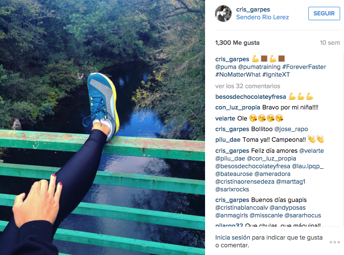Click the 1,300 Me gusta likes count
Image resolution: width=344 pixels, height=255 pixels.
click(x=237, y=43)
